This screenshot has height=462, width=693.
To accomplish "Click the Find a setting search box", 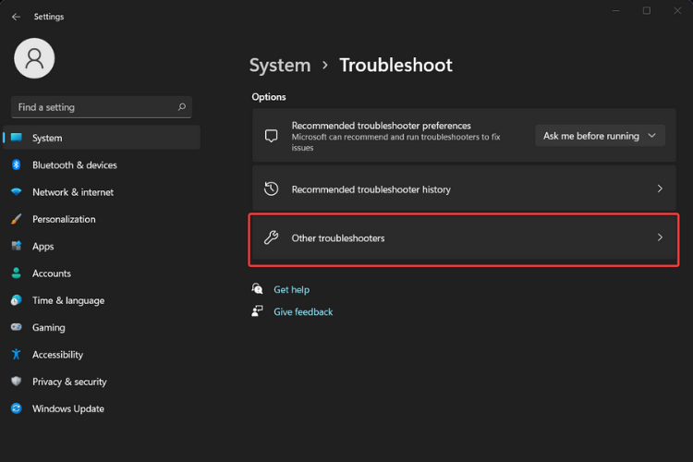I will [x=92, y=107].
